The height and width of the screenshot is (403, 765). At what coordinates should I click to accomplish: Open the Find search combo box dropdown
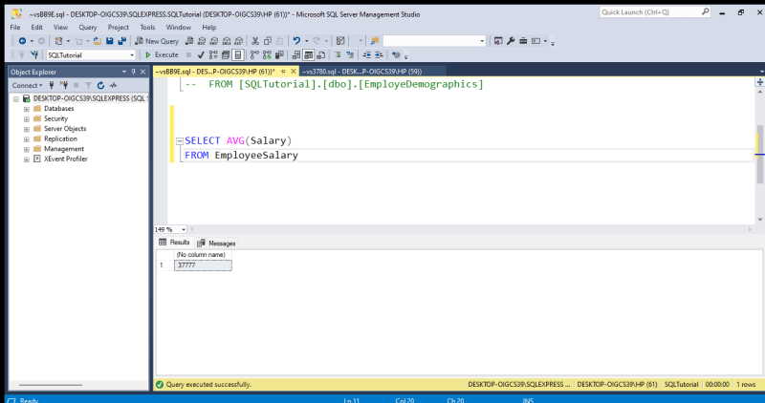pos(482,41)
